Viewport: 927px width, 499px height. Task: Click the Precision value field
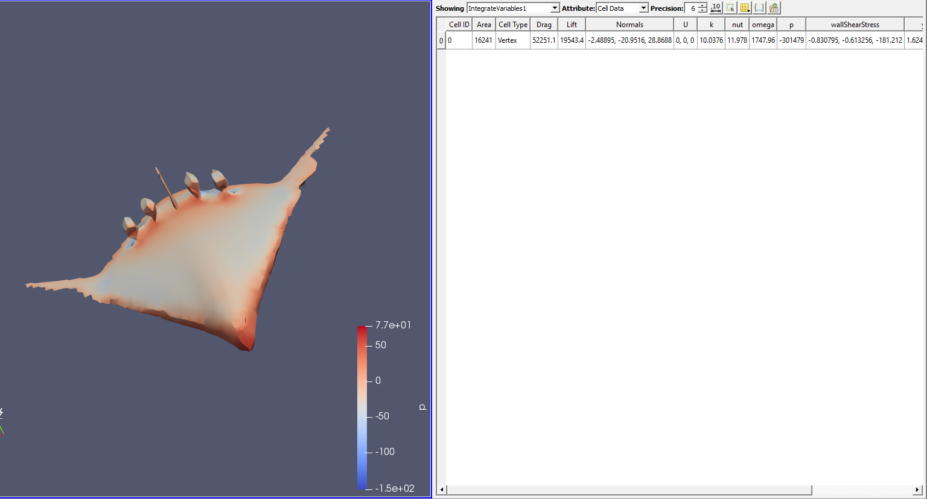click(x=690, y=8)
